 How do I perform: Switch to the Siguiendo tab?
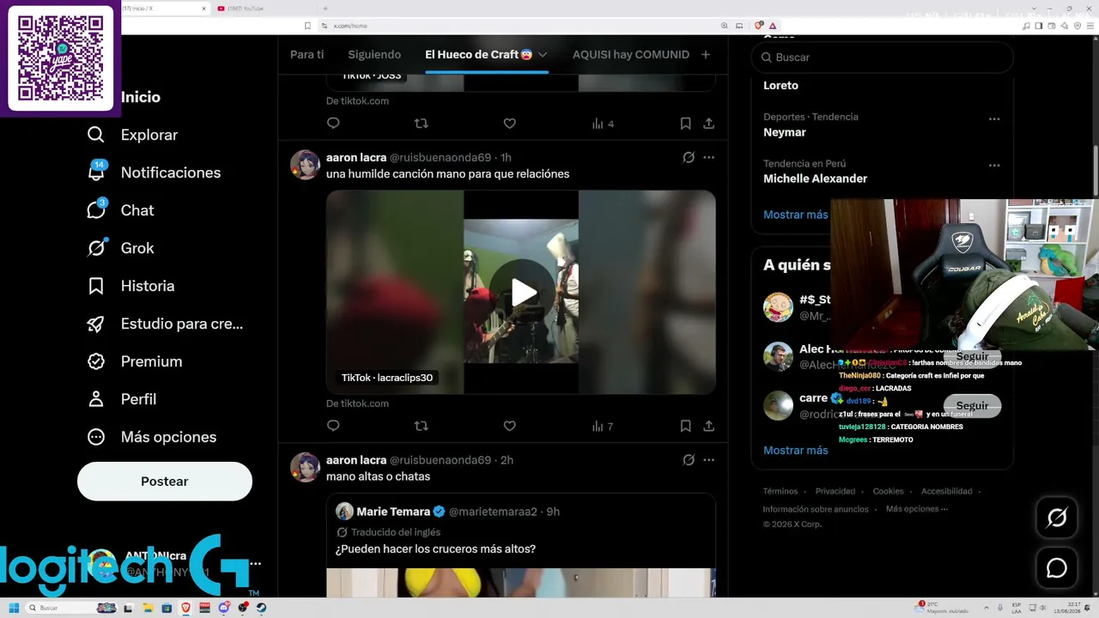(x=374, y=54)
